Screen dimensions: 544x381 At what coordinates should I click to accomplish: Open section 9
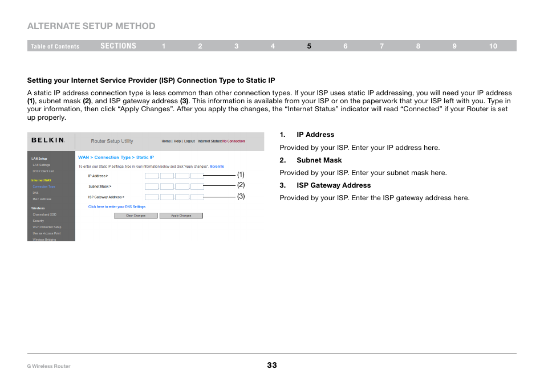(x=454, y=46)
